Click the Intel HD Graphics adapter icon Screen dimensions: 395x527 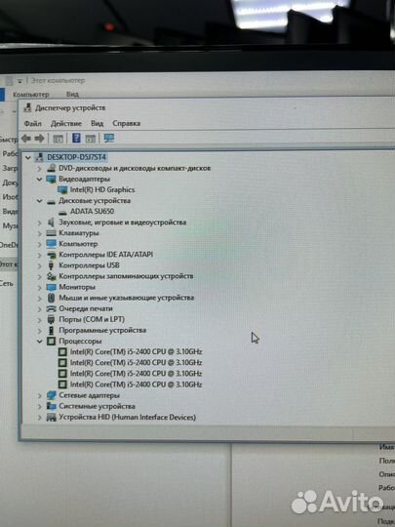pyautogui.click(x=62, y=190)
